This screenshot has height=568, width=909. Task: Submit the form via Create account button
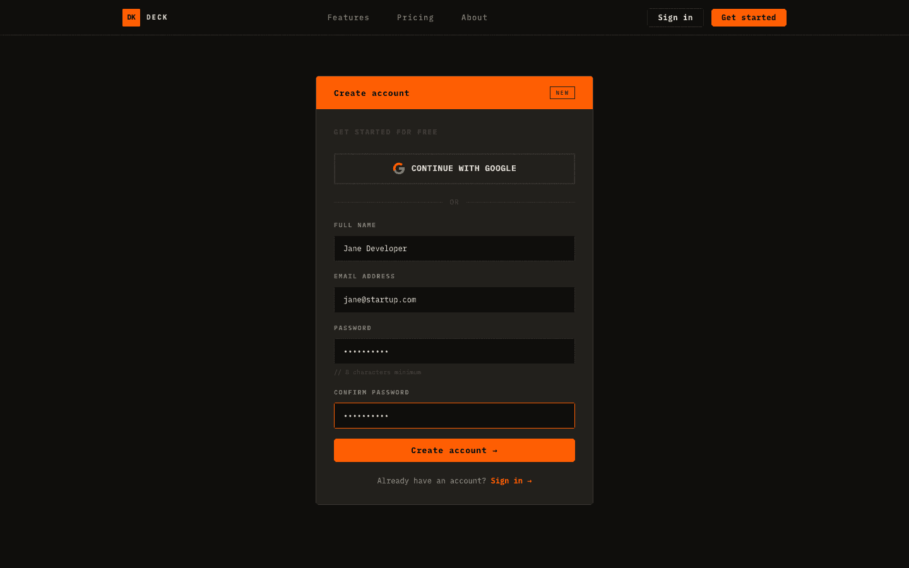click(x=454, y=450)
